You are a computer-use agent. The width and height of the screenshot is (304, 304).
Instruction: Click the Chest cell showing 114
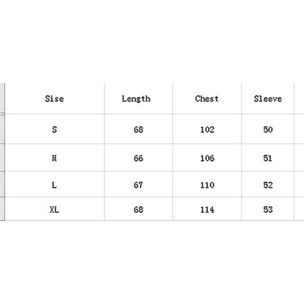point(207,210)
